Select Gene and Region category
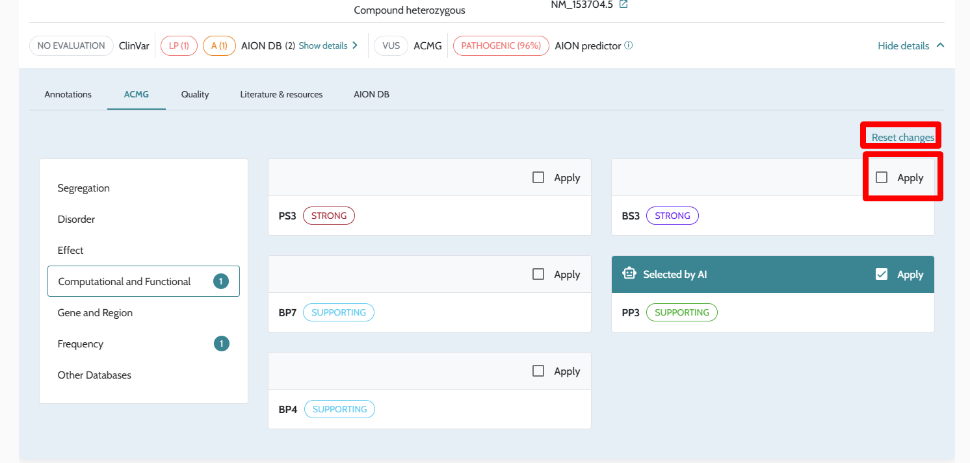 pos(95,313)
